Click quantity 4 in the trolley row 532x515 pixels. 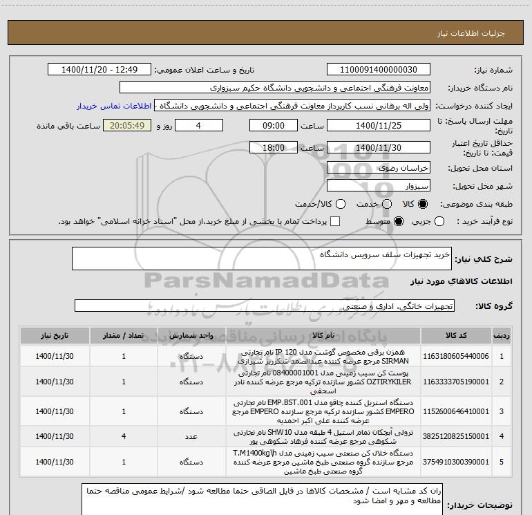124,436
